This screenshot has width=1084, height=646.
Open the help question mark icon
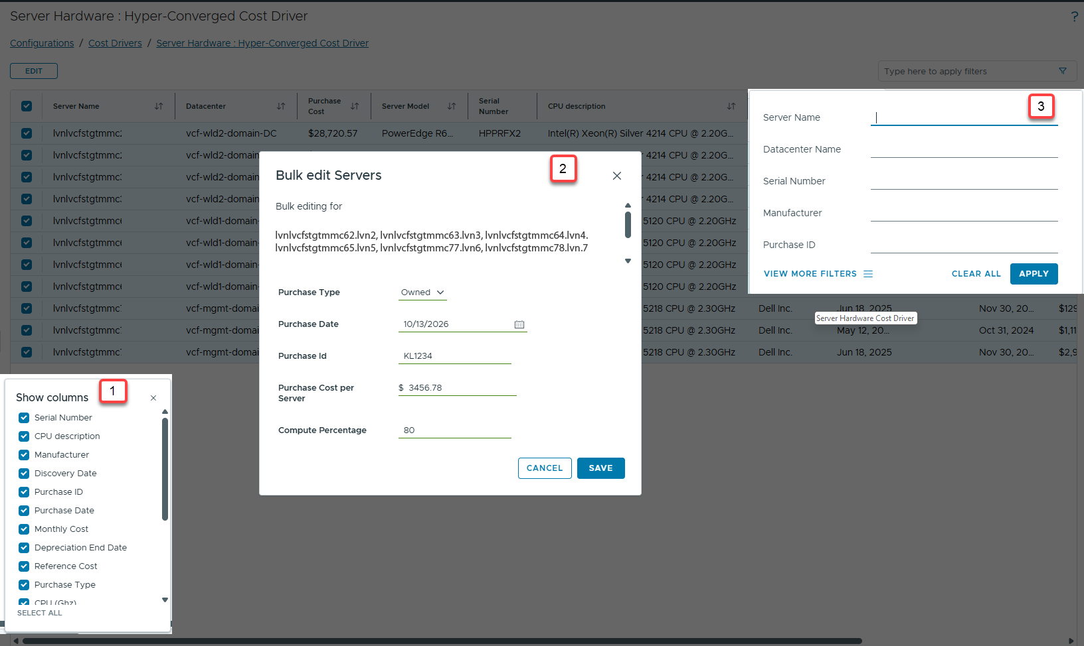pyautogui.click(x=1074, y=17)
